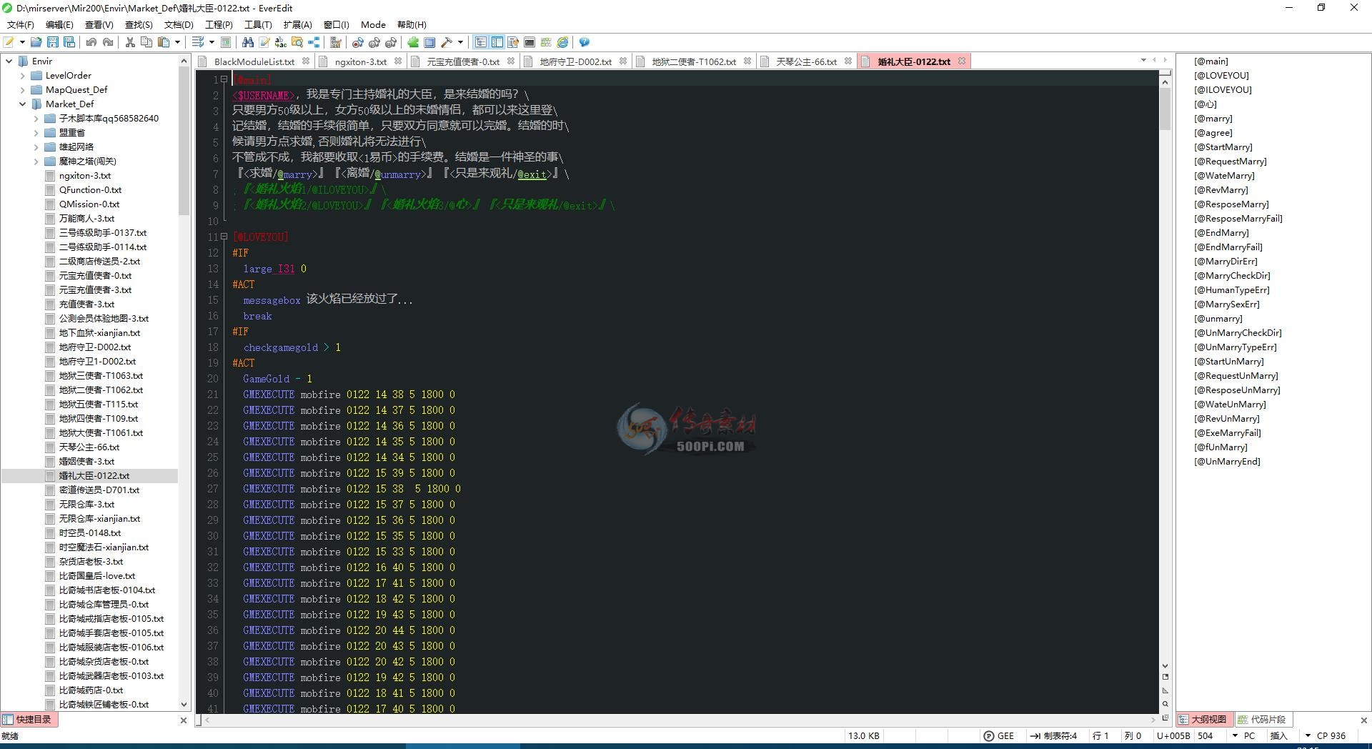Close the 婚礼大臣-0122.txt tab
This screenshot has height=749, width=1372.
point(962,61)
